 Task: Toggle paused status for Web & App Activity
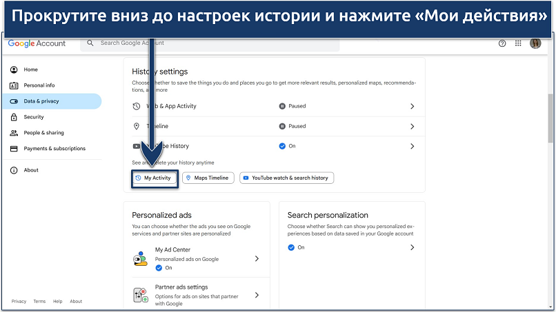tap(292, 106)
